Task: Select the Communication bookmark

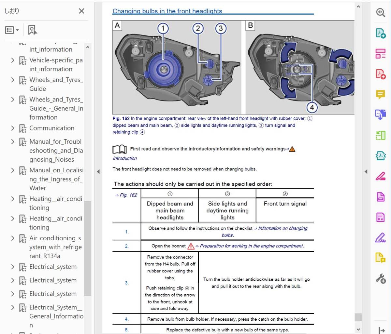Action: [52, 128]
